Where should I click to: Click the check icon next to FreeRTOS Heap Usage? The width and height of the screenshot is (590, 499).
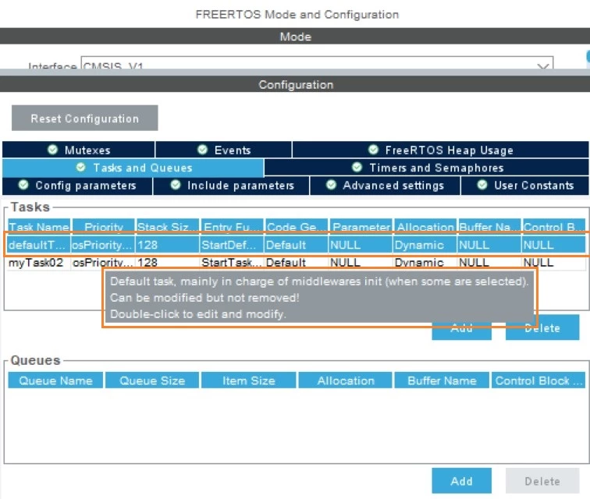(373, 150)
